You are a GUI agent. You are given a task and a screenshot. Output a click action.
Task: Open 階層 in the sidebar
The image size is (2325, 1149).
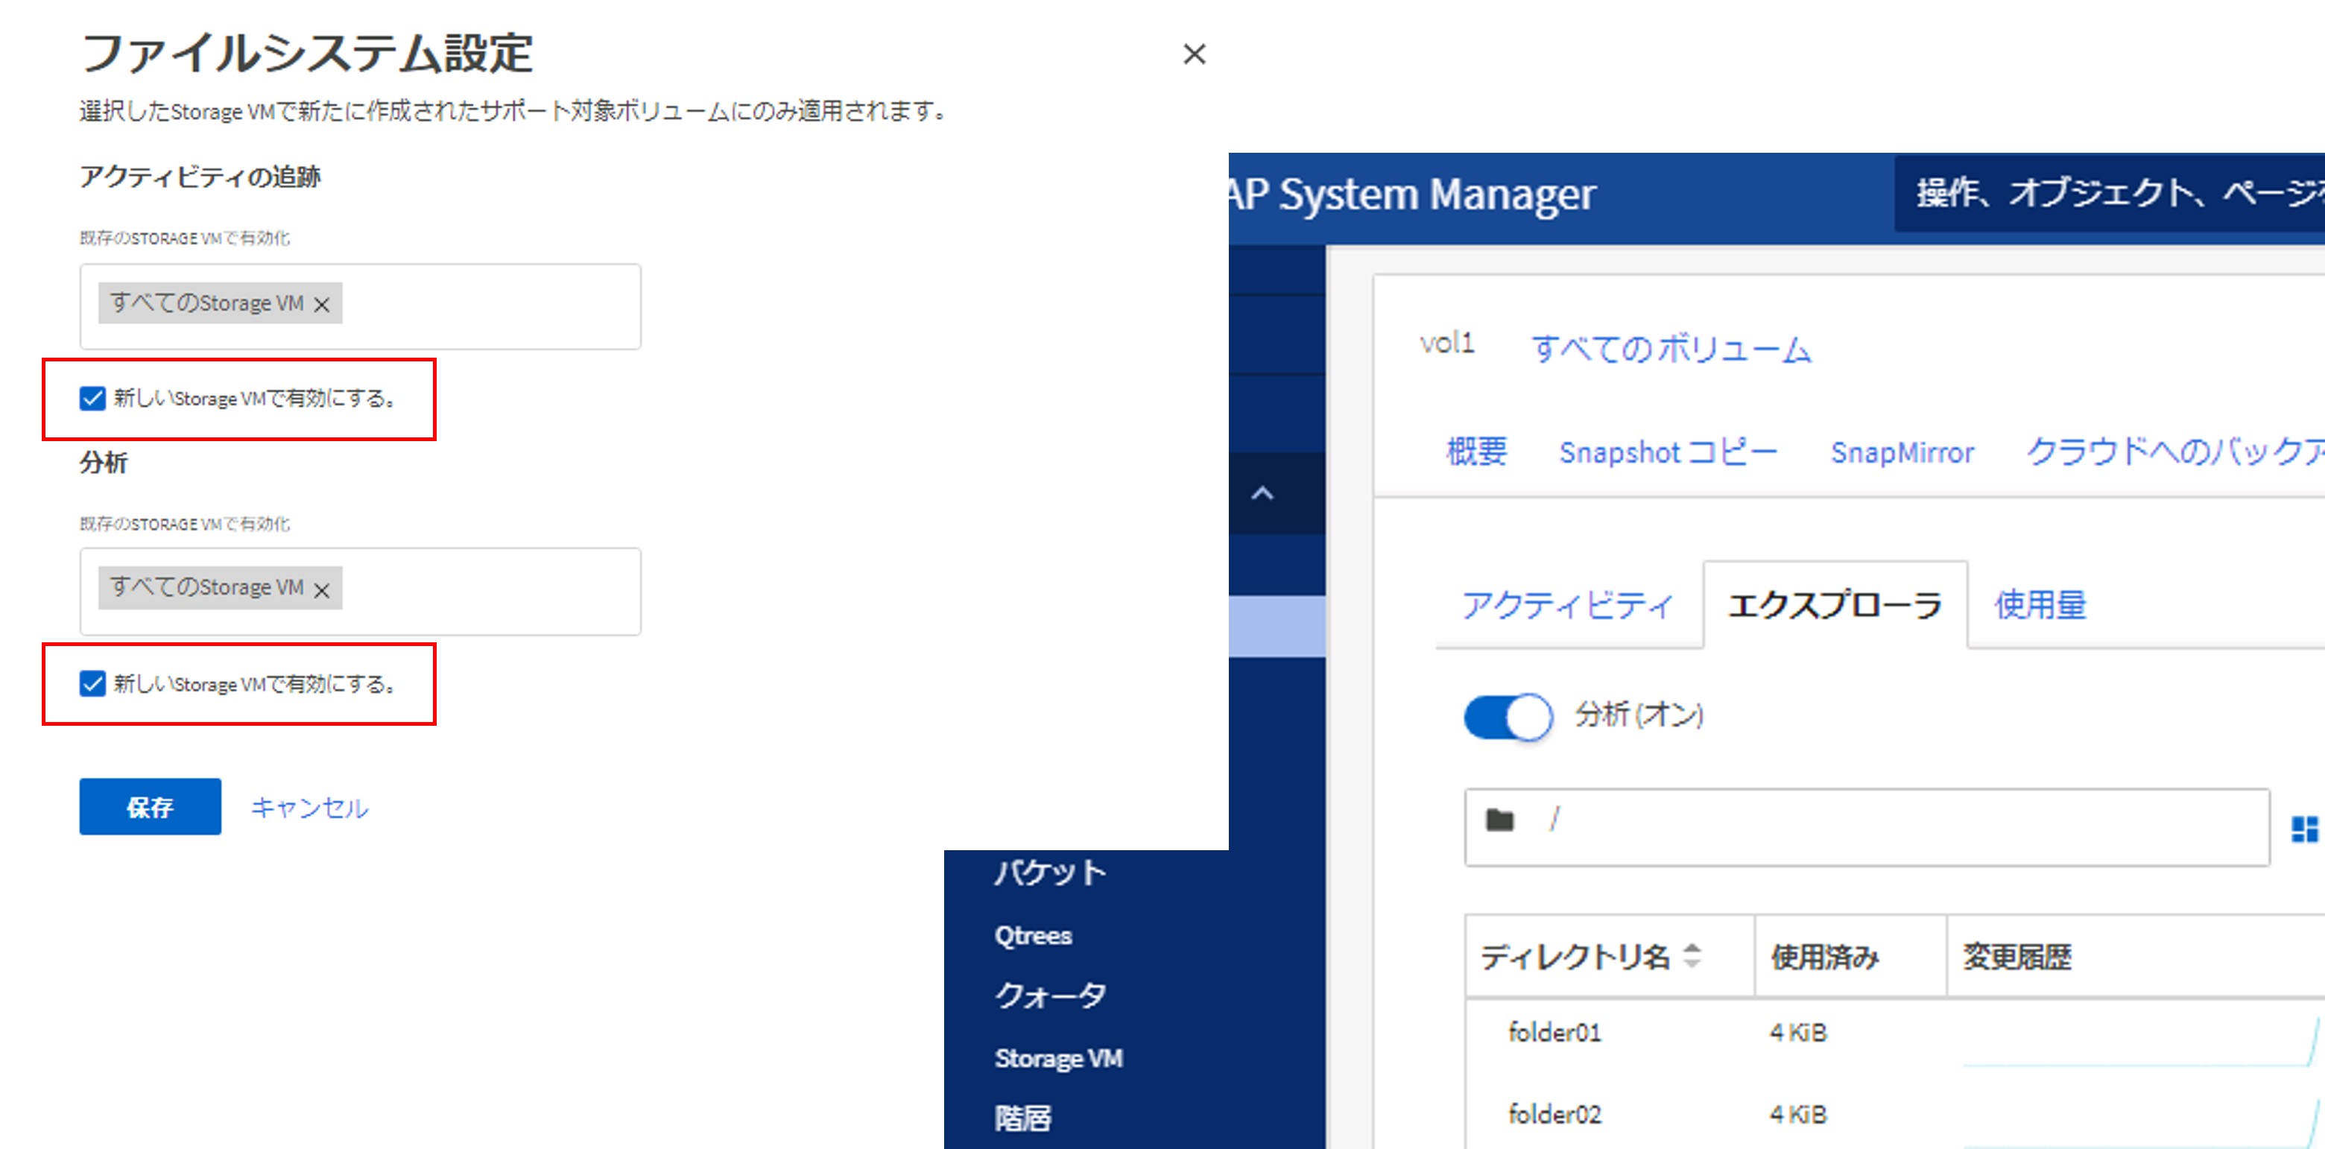click(1022, 1118)
